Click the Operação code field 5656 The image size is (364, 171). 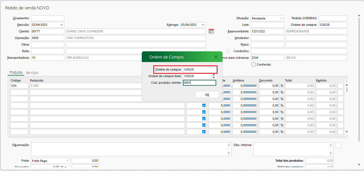coord(48,38)
